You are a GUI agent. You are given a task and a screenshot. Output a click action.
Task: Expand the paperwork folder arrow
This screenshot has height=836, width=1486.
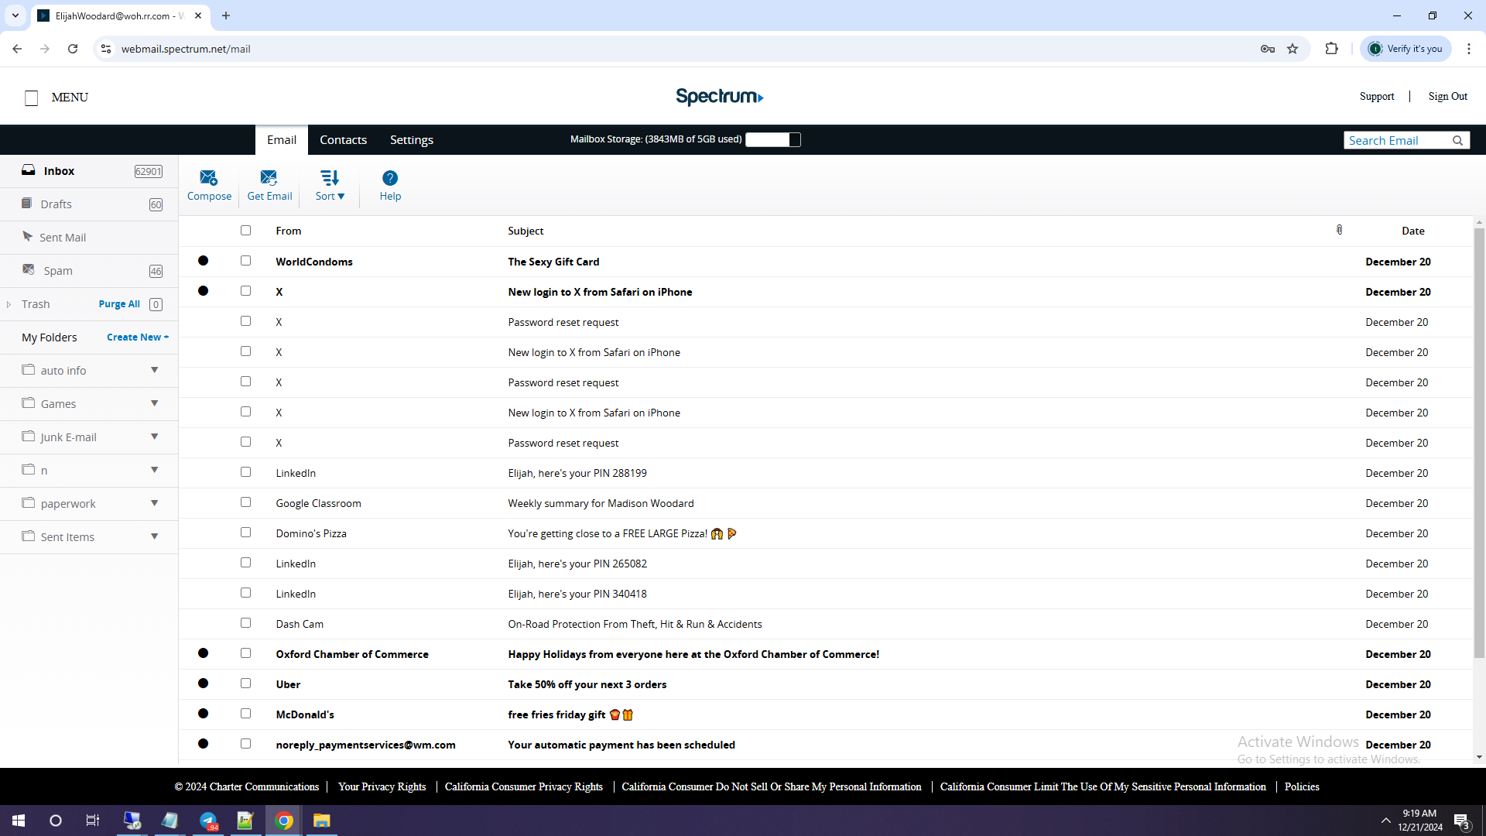155,503
